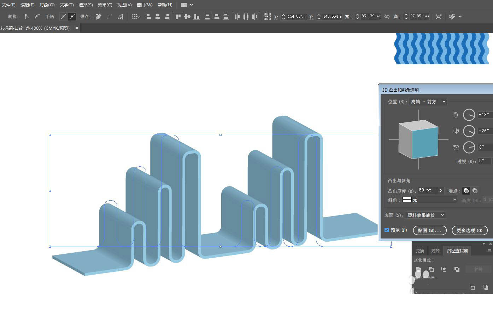Click the 高 height value field

click(419, 17)
